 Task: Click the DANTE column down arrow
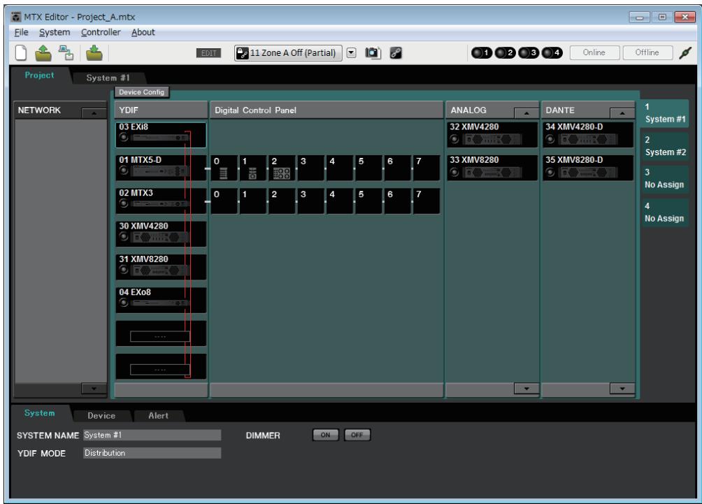tap(622, 388)
